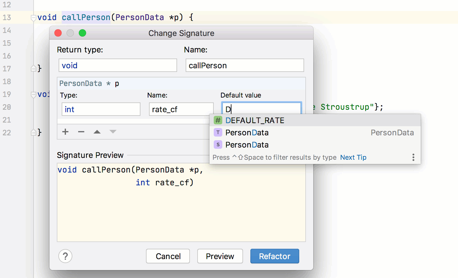The width and height of the screenshot is (458, 278).
Task: Select line number 15 in gutter
Action: pyautogui.click(x=7, y=43)
